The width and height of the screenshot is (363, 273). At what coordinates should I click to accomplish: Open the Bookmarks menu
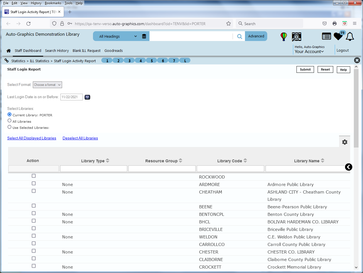[x=53, y=3]
